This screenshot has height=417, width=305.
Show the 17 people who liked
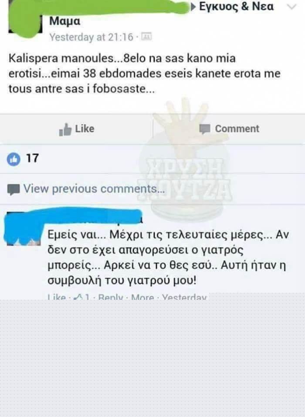pyautogui.click(x=32, y=159)
